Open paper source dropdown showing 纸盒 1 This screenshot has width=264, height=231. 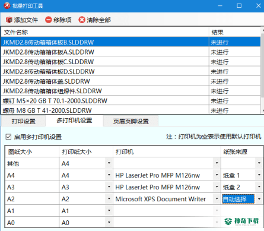pyautogui.click(x=259, y=175)
